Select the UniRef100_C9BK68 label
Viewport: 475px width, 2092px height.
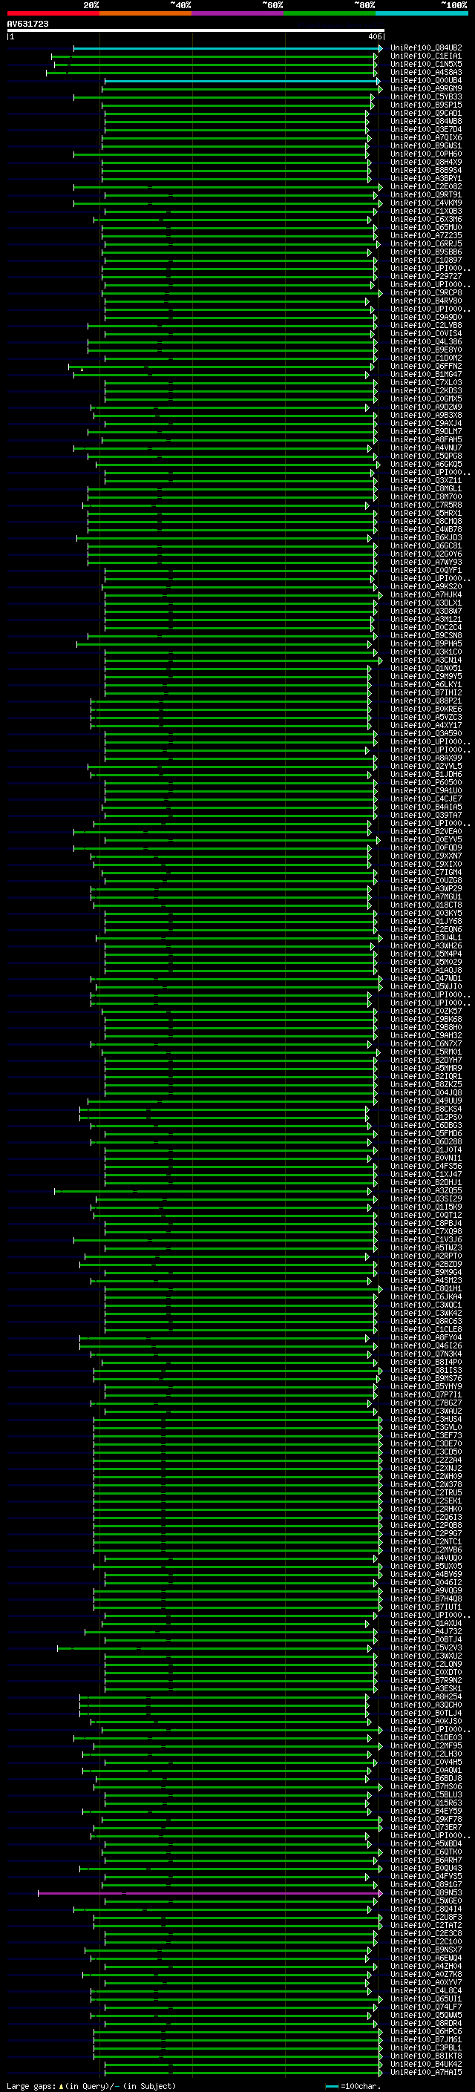point(426,1019)
